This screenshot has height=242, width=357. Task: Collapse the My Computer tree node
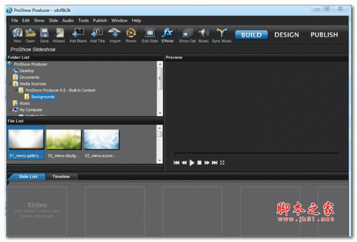tap(10, 110)
